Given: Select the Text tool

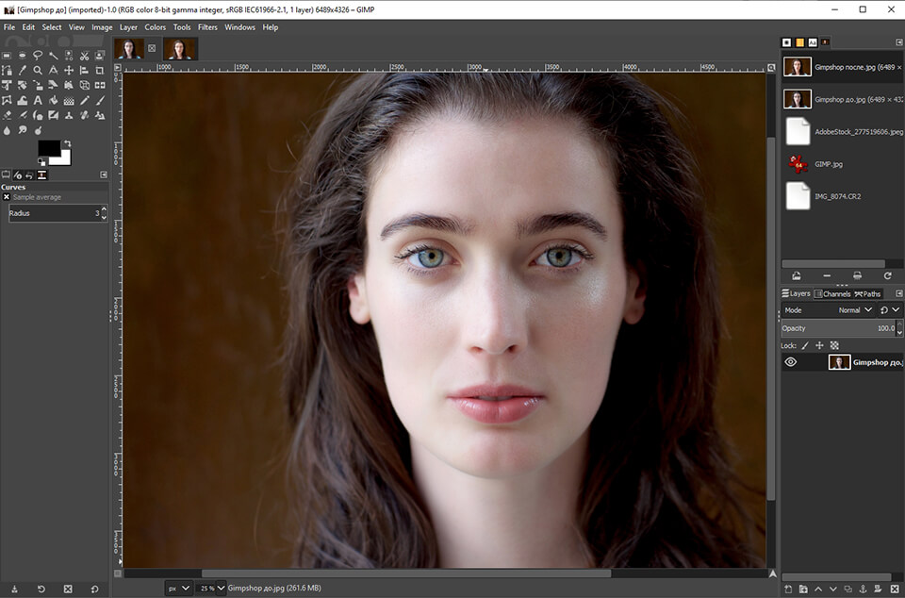Looking at the screenshot, I should (38, 100).
